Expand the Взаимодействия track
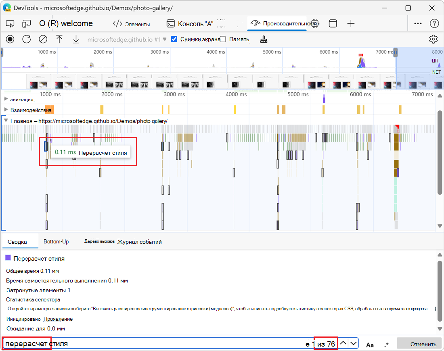 [x=6, y=110]
